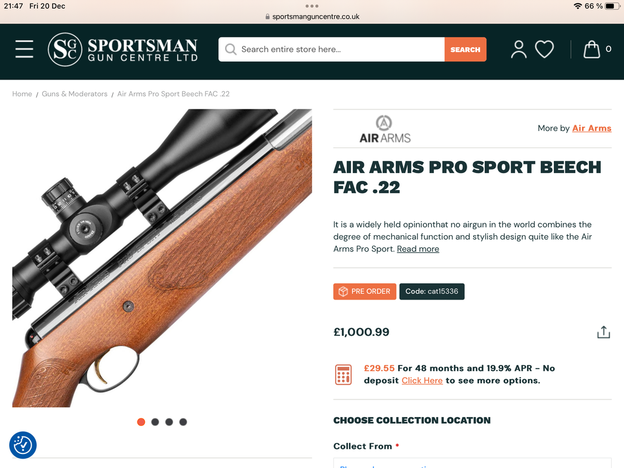The image size is (624, 468).
Task: Go to Home breadcrumb
Action: (22, 94)
